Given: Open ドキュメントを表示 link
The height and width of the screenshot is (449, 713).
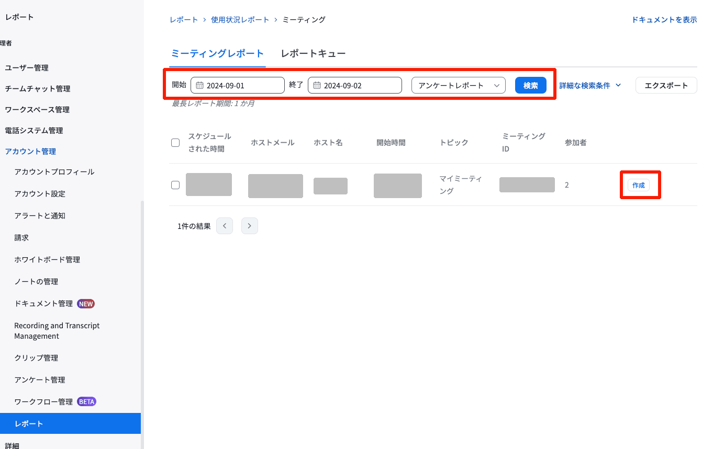Looking at the screenshot, I should (x=664, y=19).
